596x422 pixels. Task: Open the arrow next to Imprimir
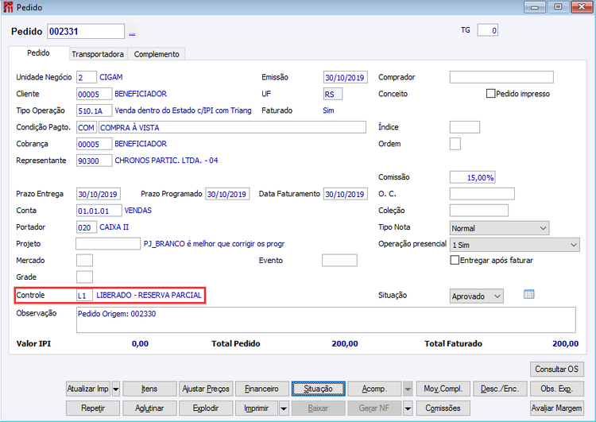tap(284, 408)
